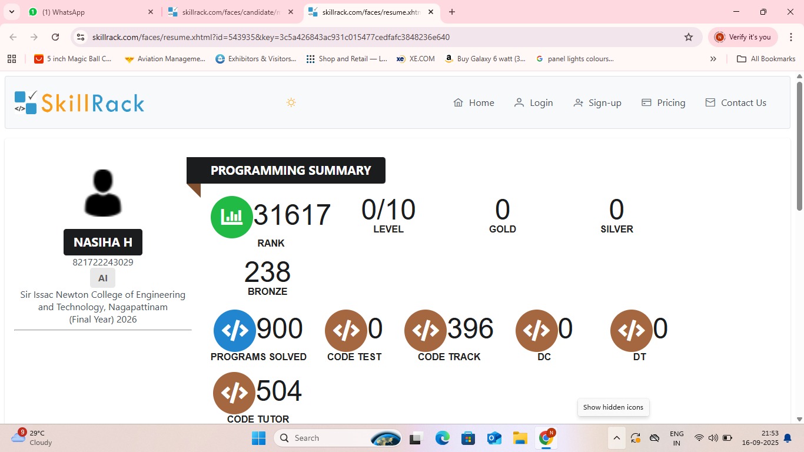The height and width of the screenshot is (452, 804).
Task: Close the WhatsApp tab
Action: pos(151,12)
